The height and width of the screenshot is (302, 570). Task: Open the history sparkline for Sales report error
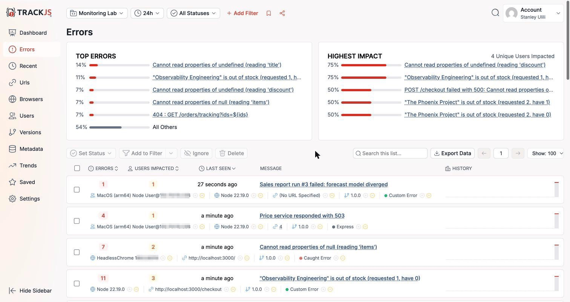pos(502,189)
